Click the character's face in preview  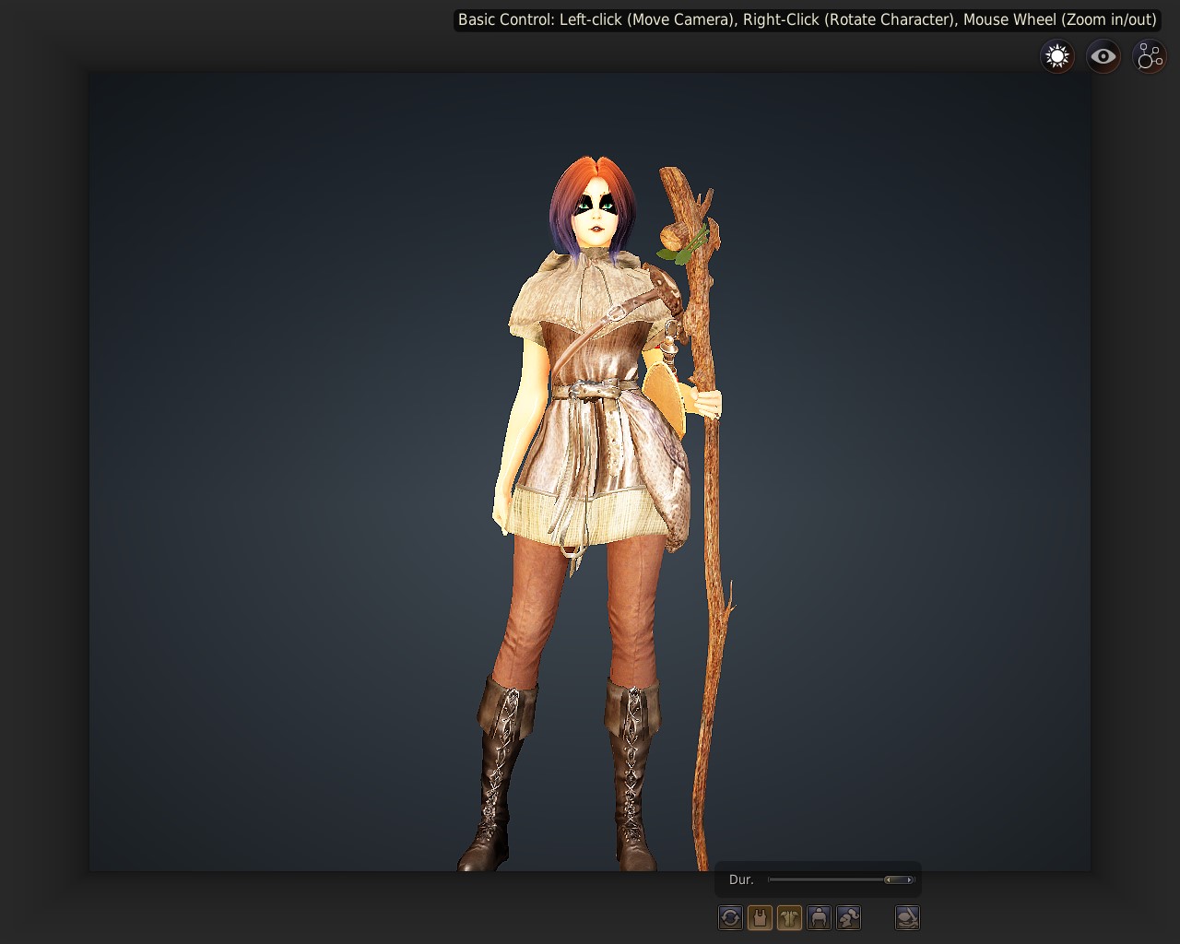596,217
